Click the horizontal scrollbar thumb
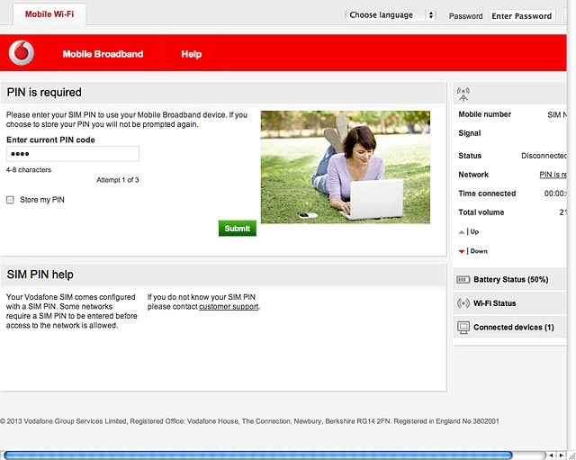Screen dimensions: 576x460 [258, 455]
